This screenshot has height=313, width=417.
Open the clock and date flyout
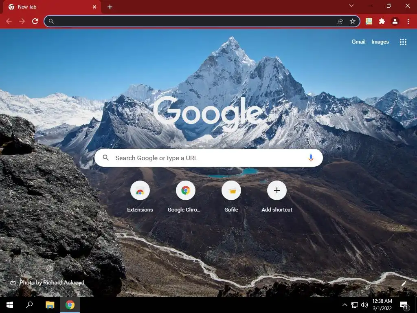click(382, 305)
